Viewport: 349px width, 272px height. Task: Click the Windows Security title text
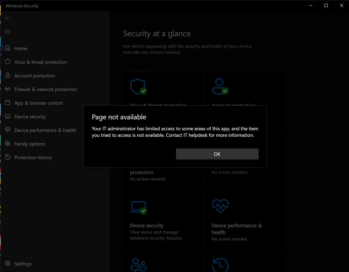point(22,6)
